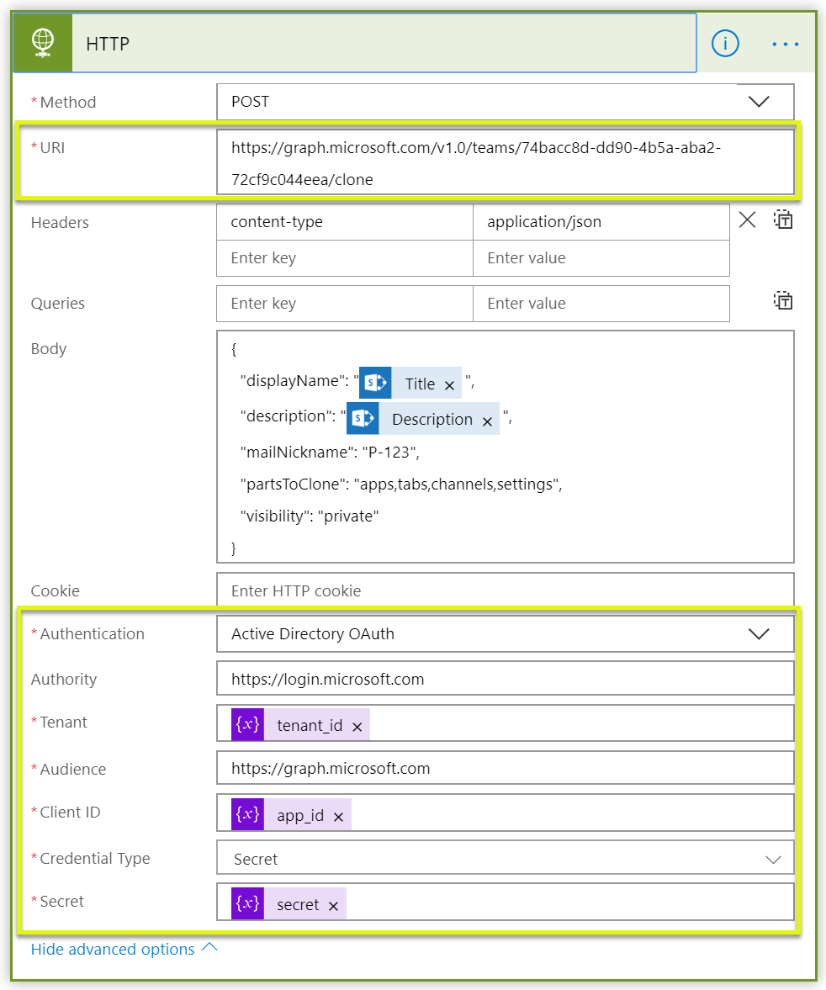Click the URI input field
The image size is (826, 990).
(506, 162)
